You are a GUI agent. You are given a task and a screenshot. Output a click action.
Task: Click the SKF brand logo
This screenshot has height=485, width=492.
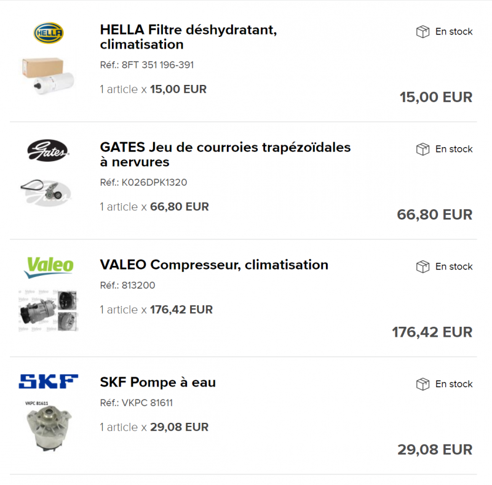[x=49, y=381]
